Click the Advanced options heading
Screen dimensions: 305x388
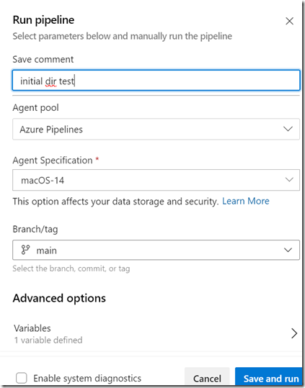tap(59, 298)
